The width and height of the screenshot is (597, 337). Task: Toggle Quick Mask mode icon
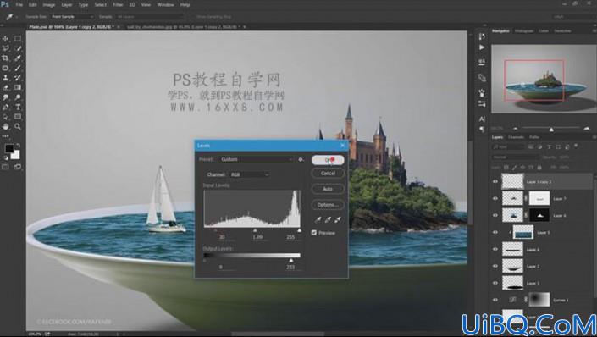5,167
